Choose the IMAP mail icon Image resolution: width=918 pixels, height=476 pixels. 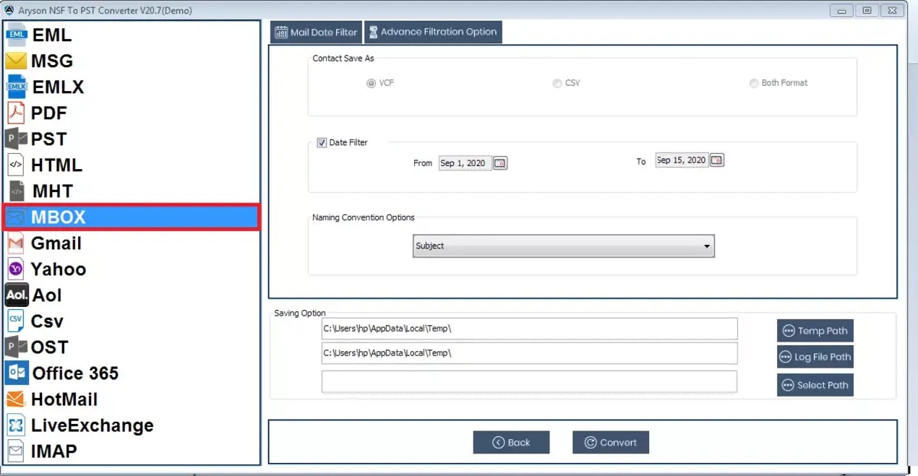16,451
